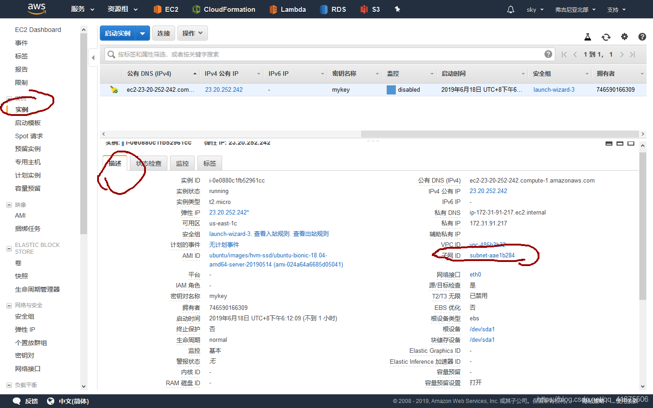Click the 无计划事件 link
Screen dimensions: 653x408
coord(224,245)
